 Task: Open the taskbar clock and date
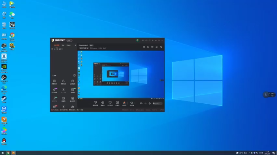click(x=267, y=153)
